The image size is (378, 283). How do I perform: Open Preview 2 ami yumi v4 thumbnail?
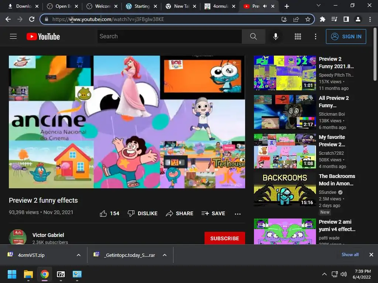285,231
